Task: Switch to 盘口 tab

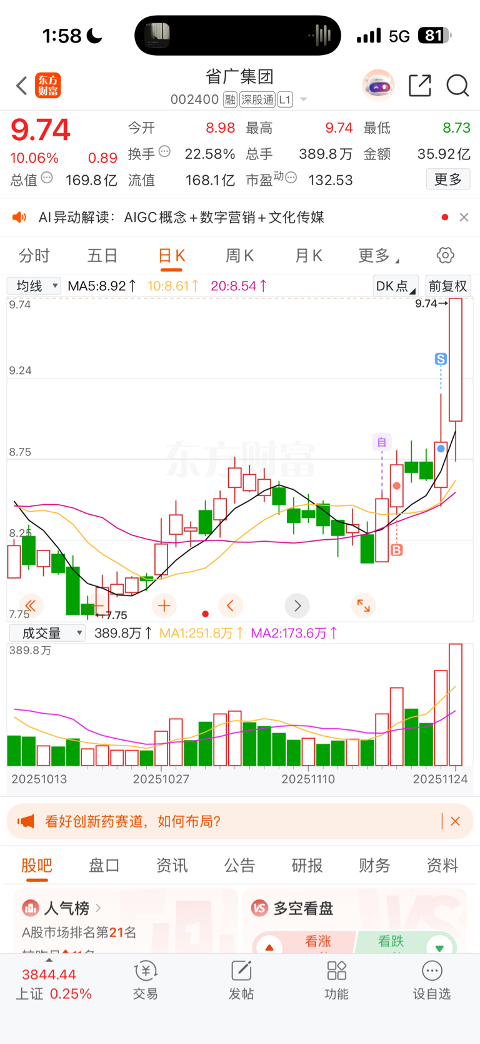Action: 104,866
